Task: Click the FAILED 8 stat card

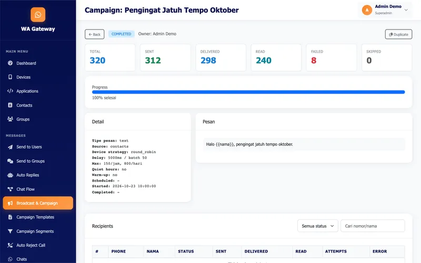Action: [332, 58]
